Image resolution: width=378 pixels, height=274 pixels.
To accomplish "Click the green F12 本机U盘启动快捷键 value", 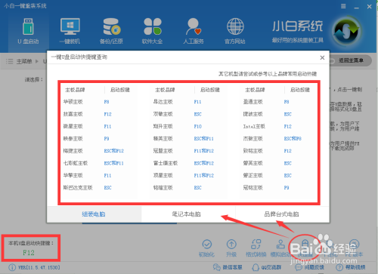I will (x=29, y=253).
